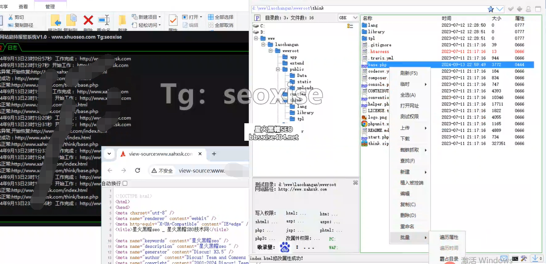Image resolution: width=546 pixels, height=264 pixels.
Task: Click the path input field showing d:\www\laochangan\wwwroot\think
Action: coord(368,8)
